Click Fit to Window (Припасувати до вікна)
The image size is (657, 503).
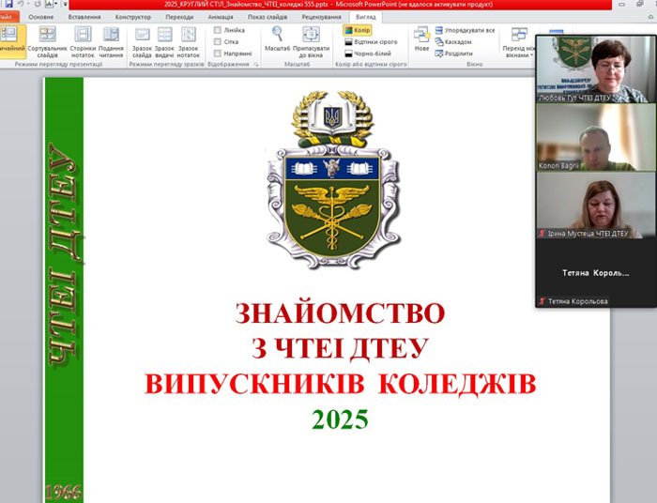point(311,41)
